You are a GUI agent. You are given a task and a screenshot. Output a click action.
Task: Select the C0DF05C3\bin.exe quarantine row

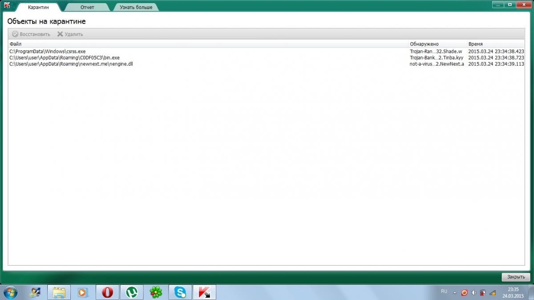(267, 58)
